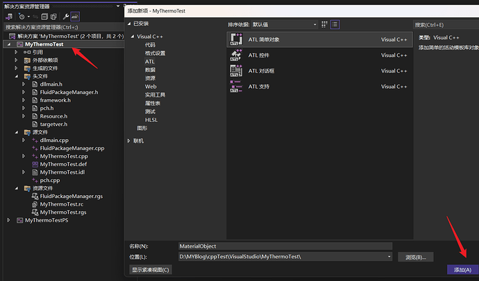Collapse the 已安装 category in the dialog
479x281 pixels.
pyautogui.click(x=129, y=24)
